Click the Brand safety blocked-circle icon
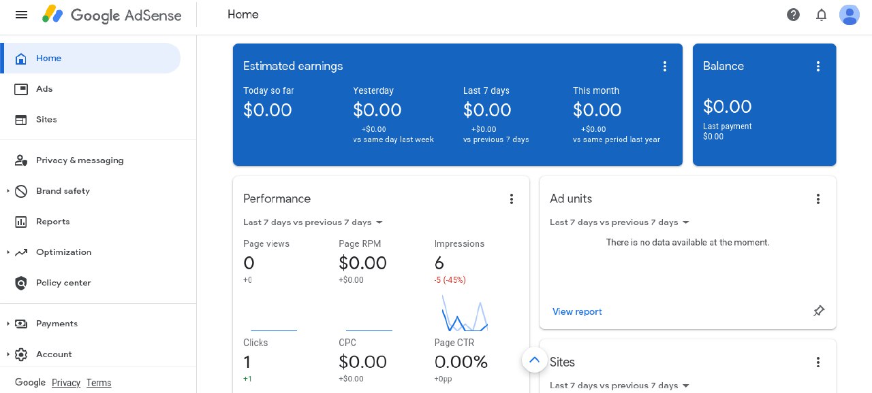This screenshot has width=872, height=393. (x=21, y=191)
